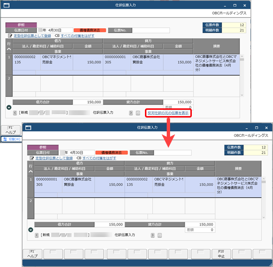Click the lower window table vertical scrollbar down arrow
Image resolution: width=273 pixels, height=267 pixels.
click(264, 217)
